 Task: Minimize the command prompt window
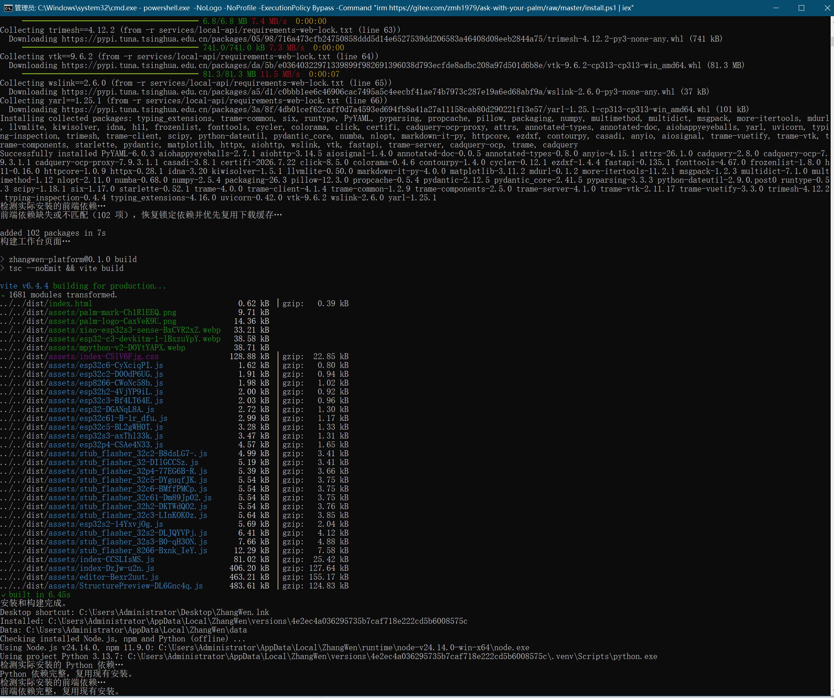point(776,8)
